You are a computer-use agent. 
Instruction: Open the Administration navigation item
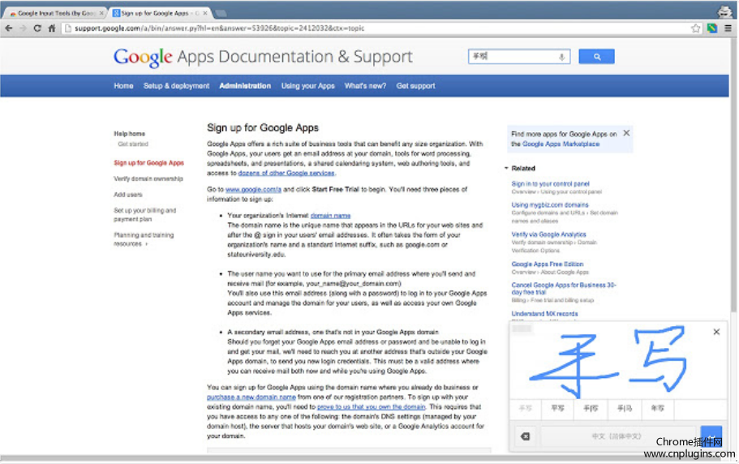tap(245, 86)
